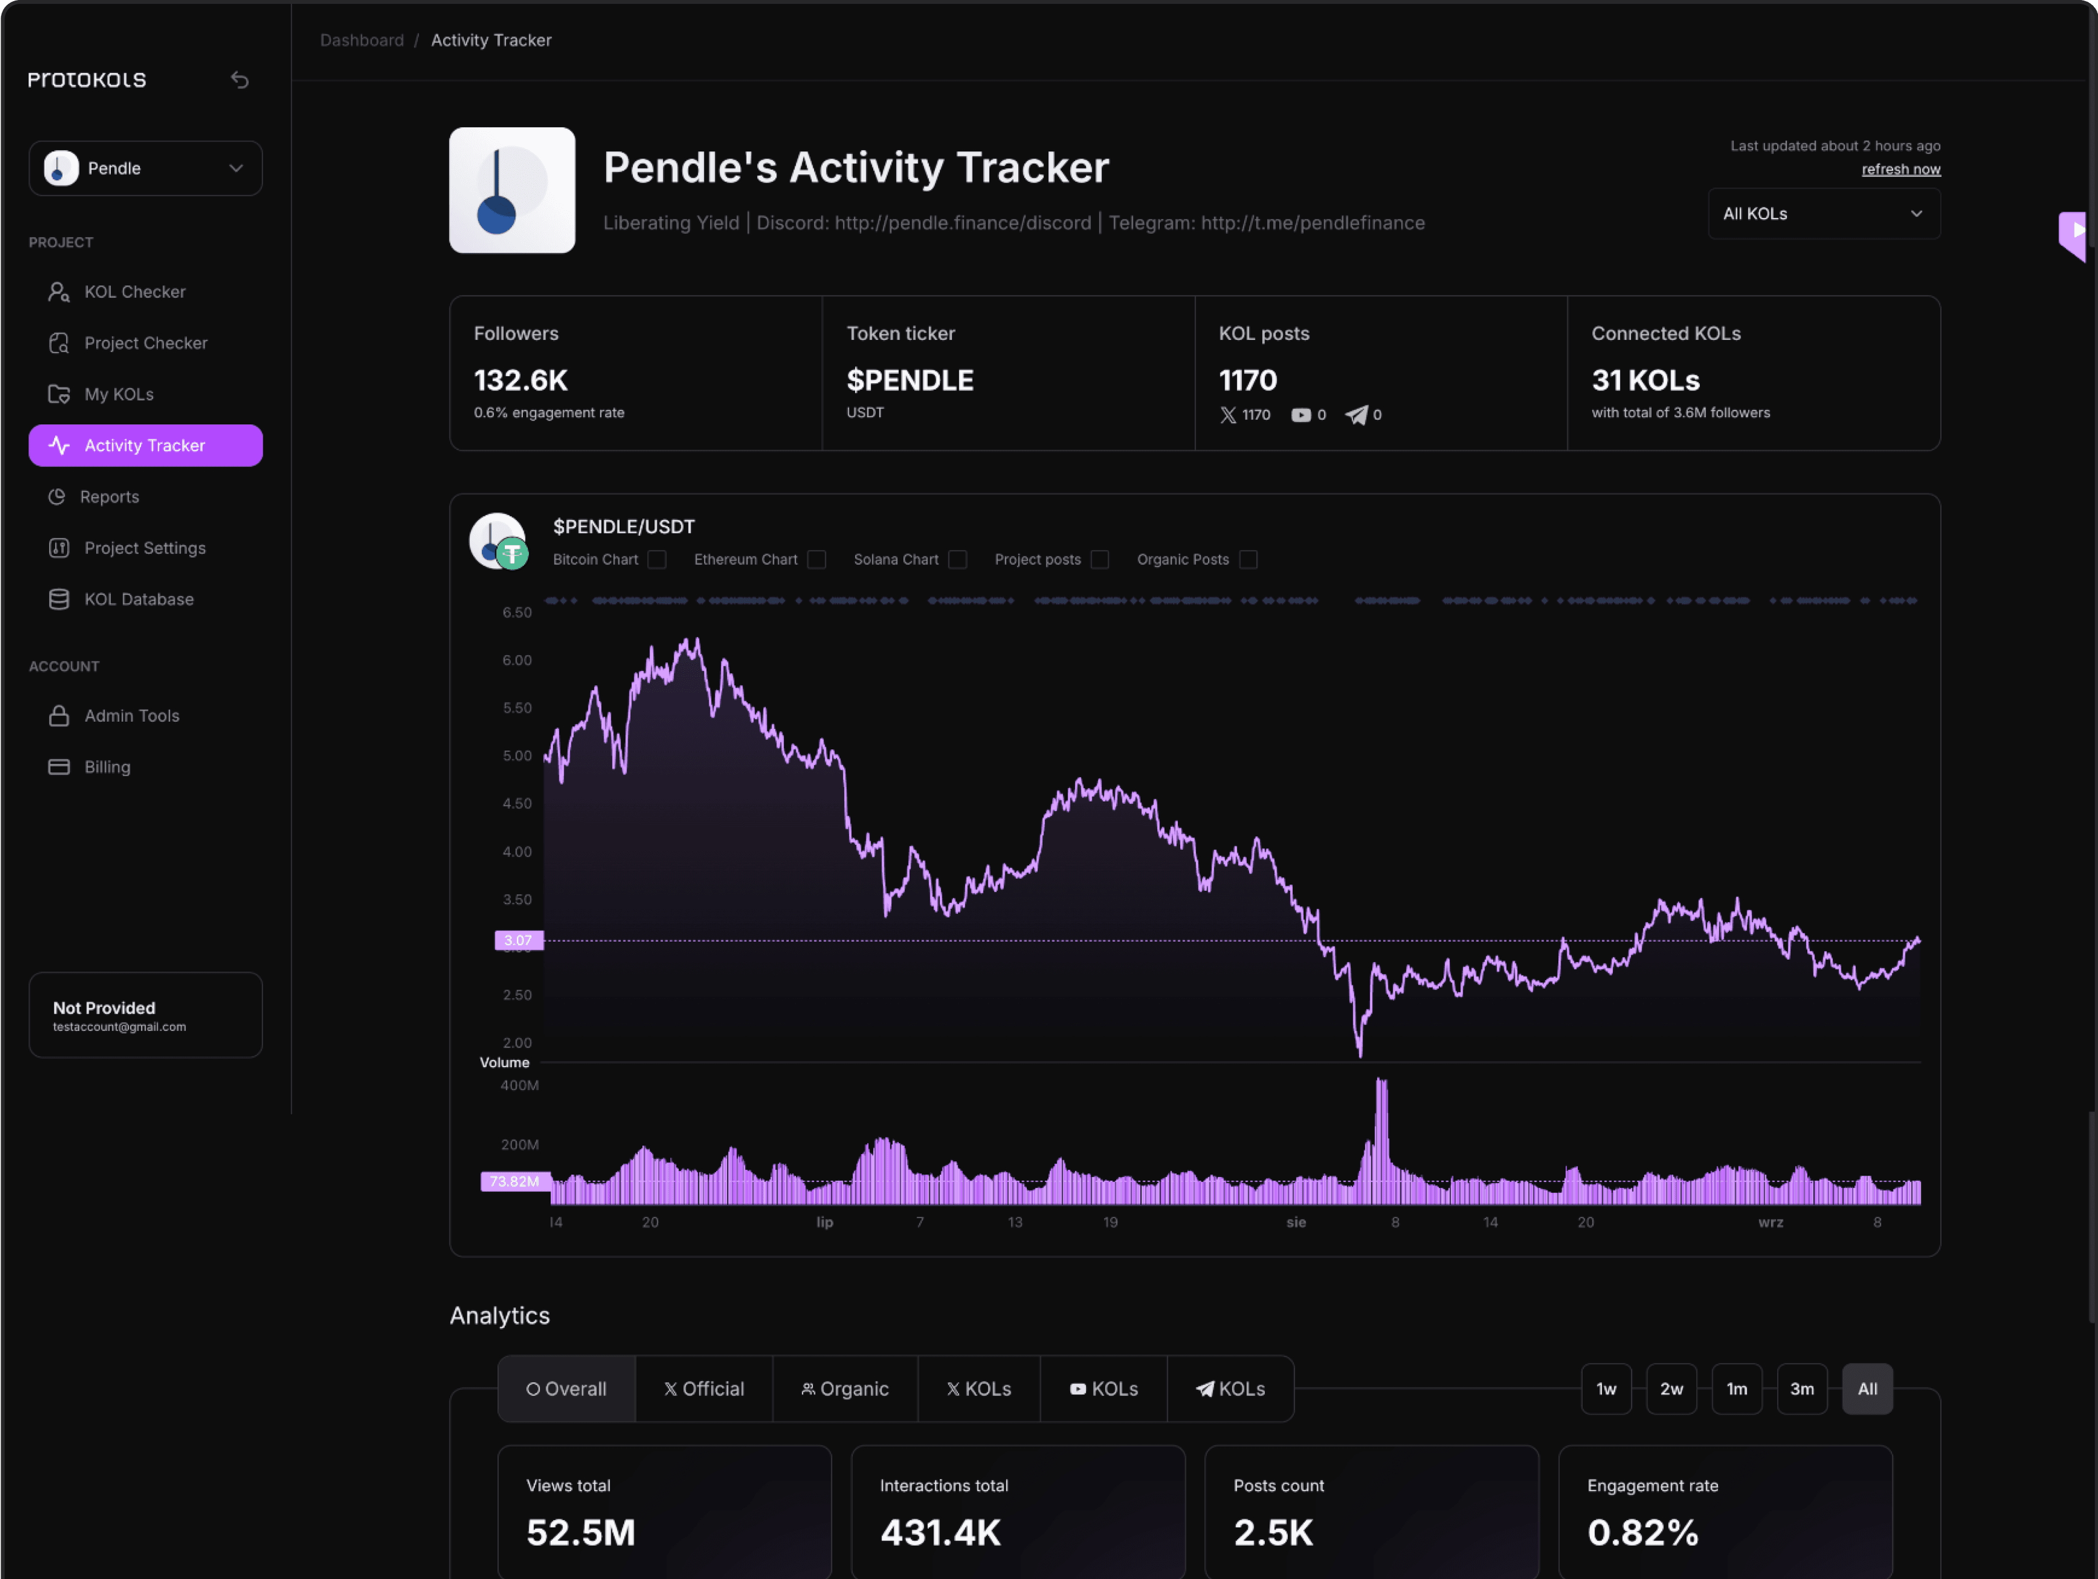Screen dimensions: 2098x1579
Task: Enable the Bitcoin Chart checkbox
Action: click(x=657, y=560)
